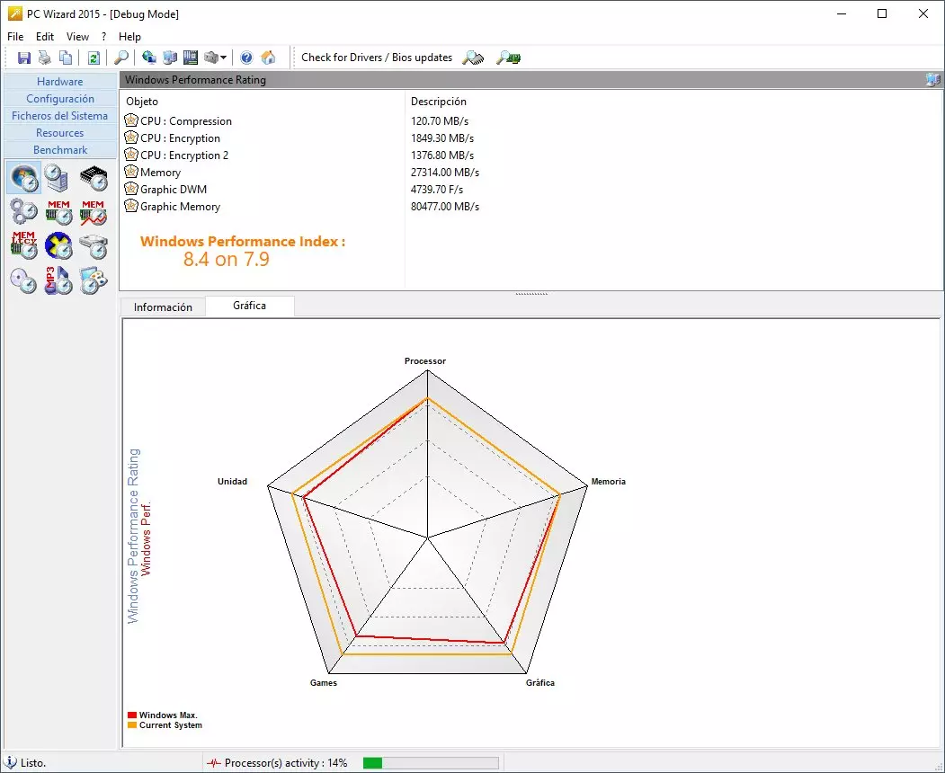Screen dimensions: 945x773
Task: Select the CD/DVD drive benchmark icon
Action: pos(23,280)
